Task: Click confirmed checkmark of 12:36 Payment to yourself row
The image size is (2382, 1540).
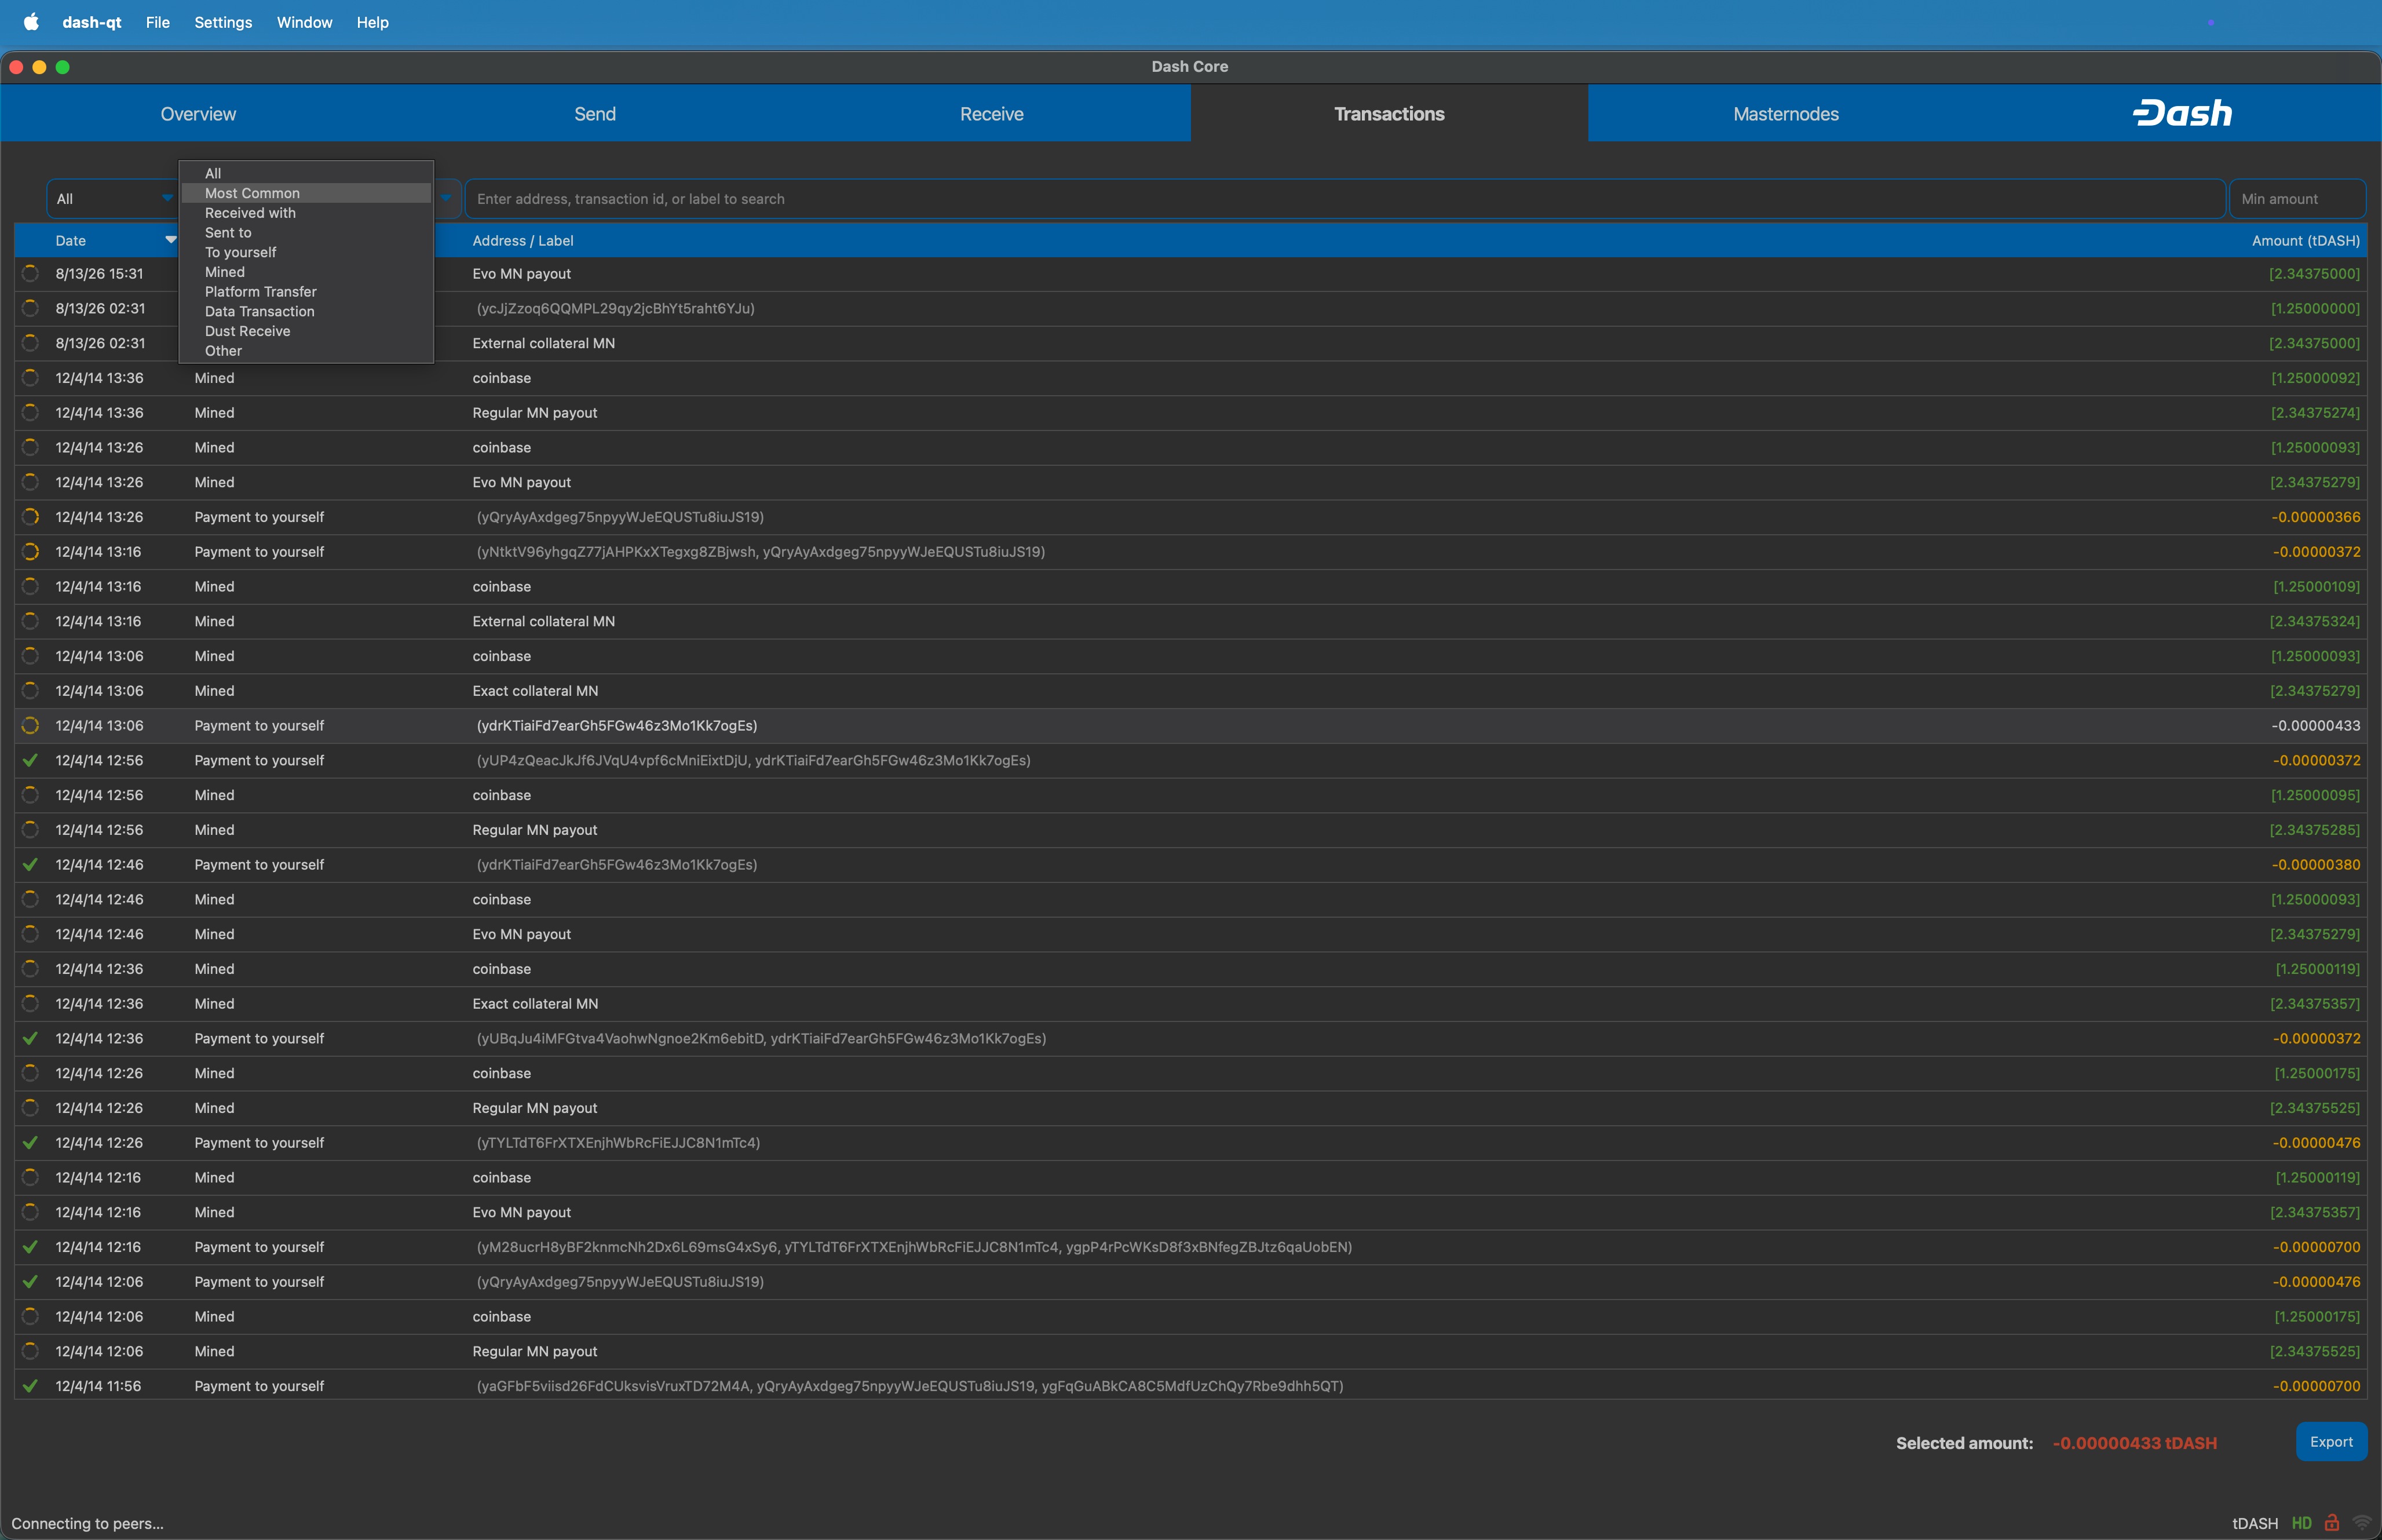Action: tap(31, 1038)
